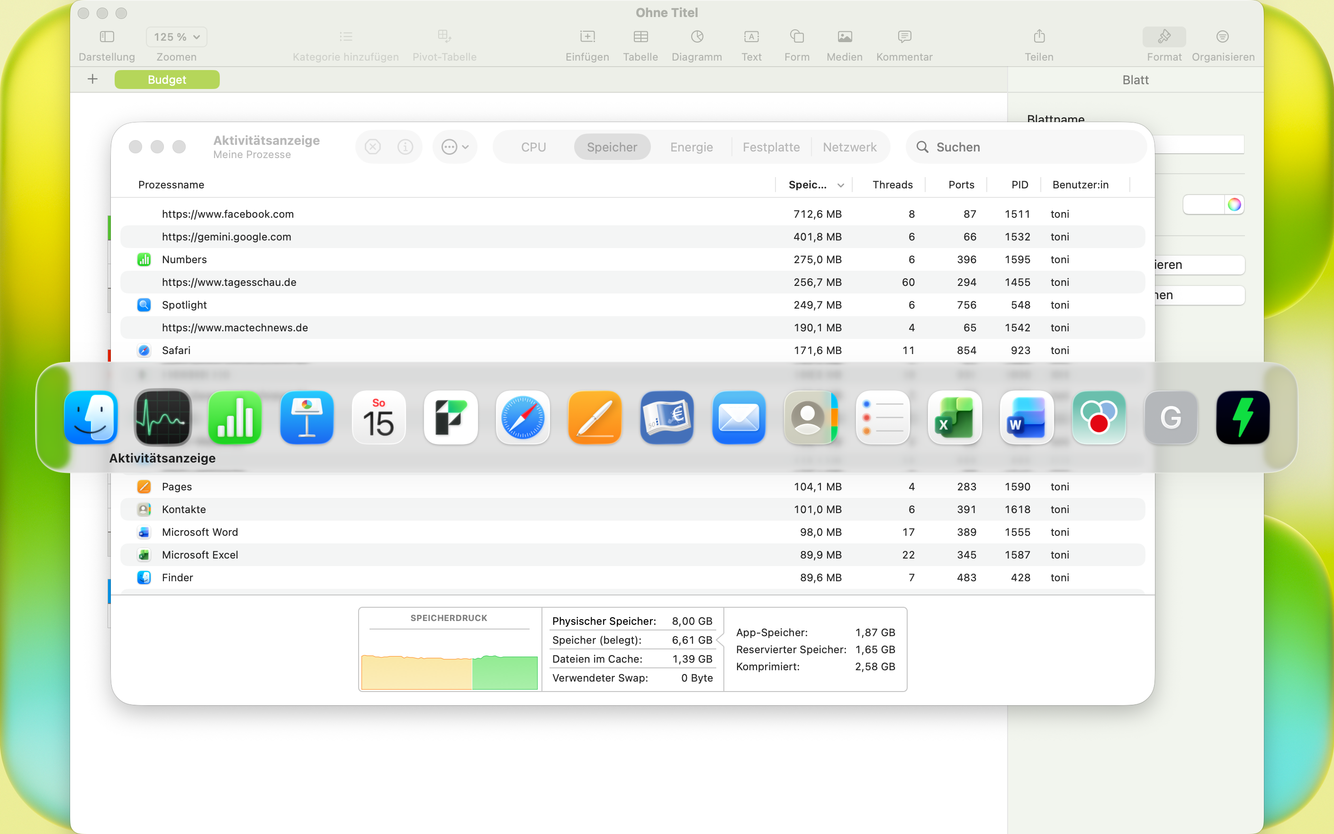Switch to Safari via the compass icon
This screenshot has height=834, width=1334.
pyautogui.click(x=523, y=418)
